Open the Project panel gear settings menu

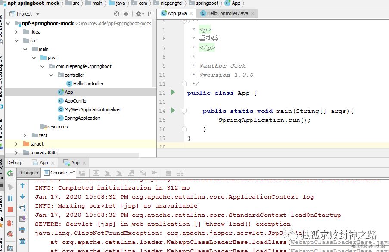[140, 14]
